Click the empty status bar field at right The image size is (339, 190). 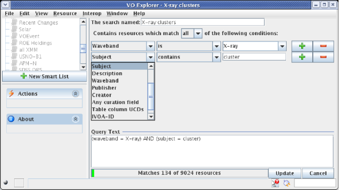[315, 183]
